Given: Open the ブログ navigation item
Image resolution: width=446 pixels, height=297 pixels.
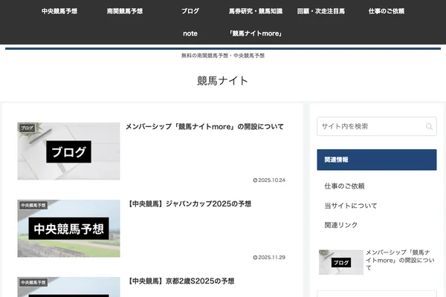Looking at the screenshot, I should tap(190, 11).
